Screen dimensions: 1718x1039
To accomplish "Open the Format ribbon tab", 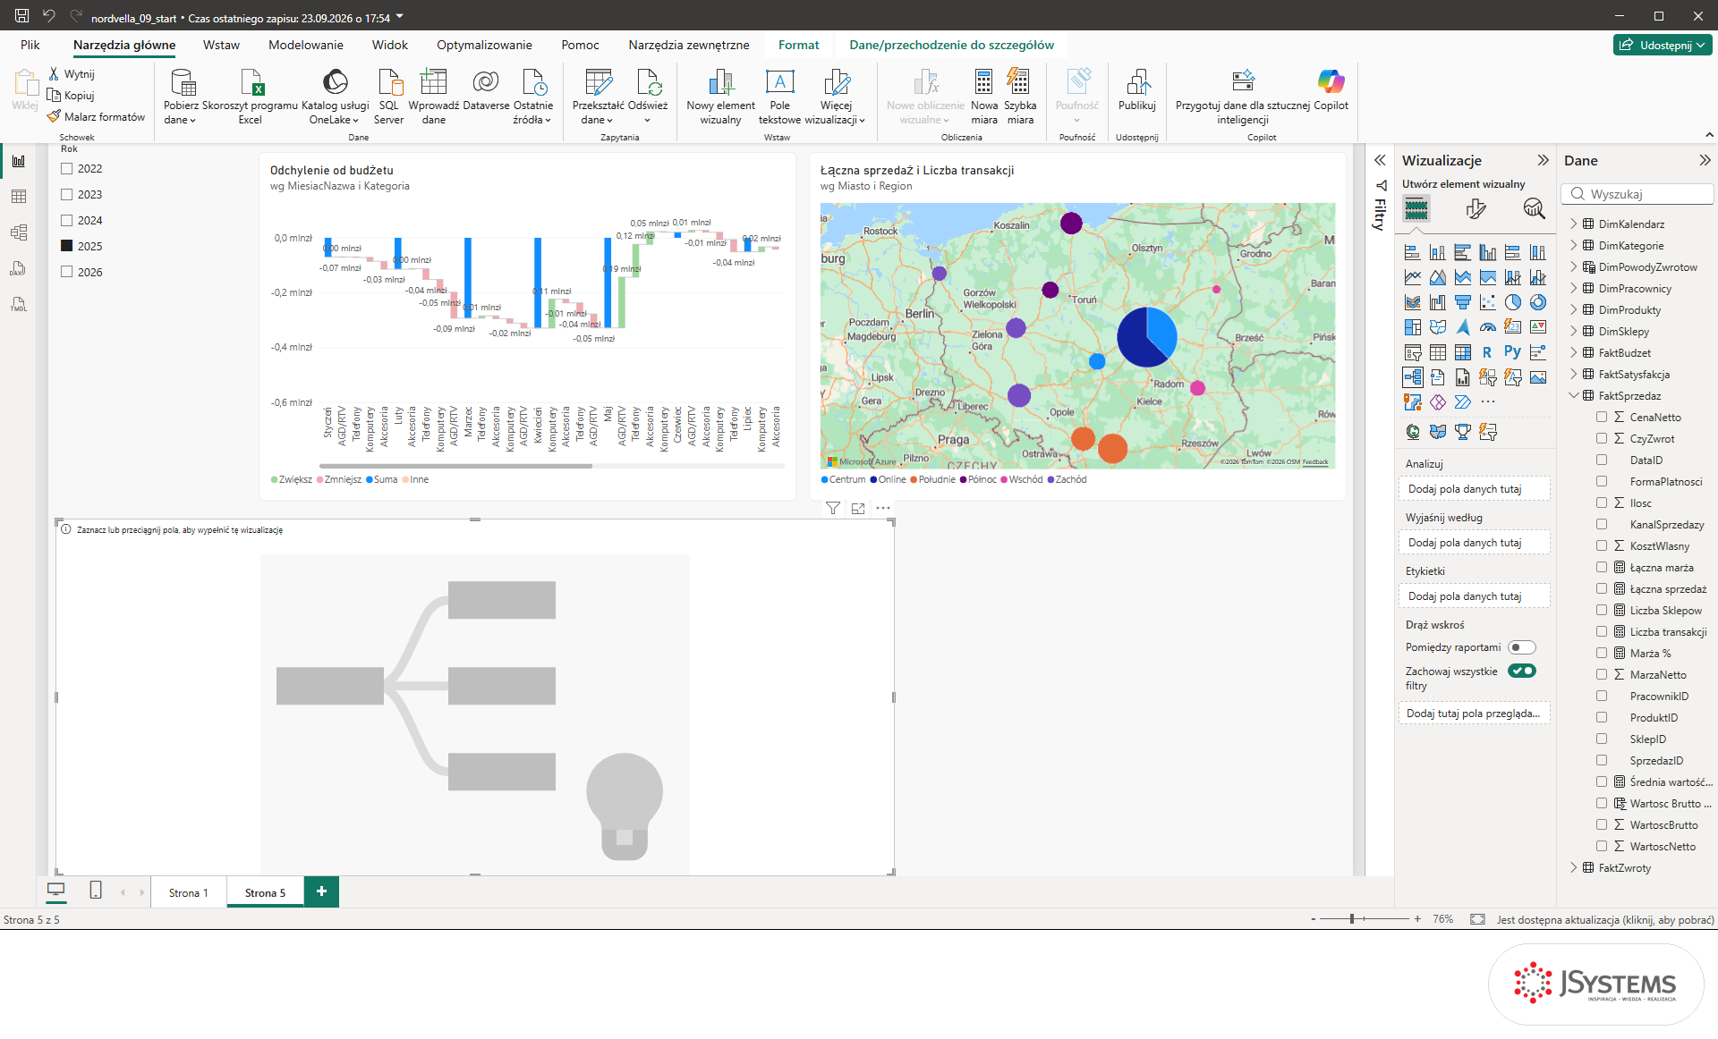I will [798, 45].
